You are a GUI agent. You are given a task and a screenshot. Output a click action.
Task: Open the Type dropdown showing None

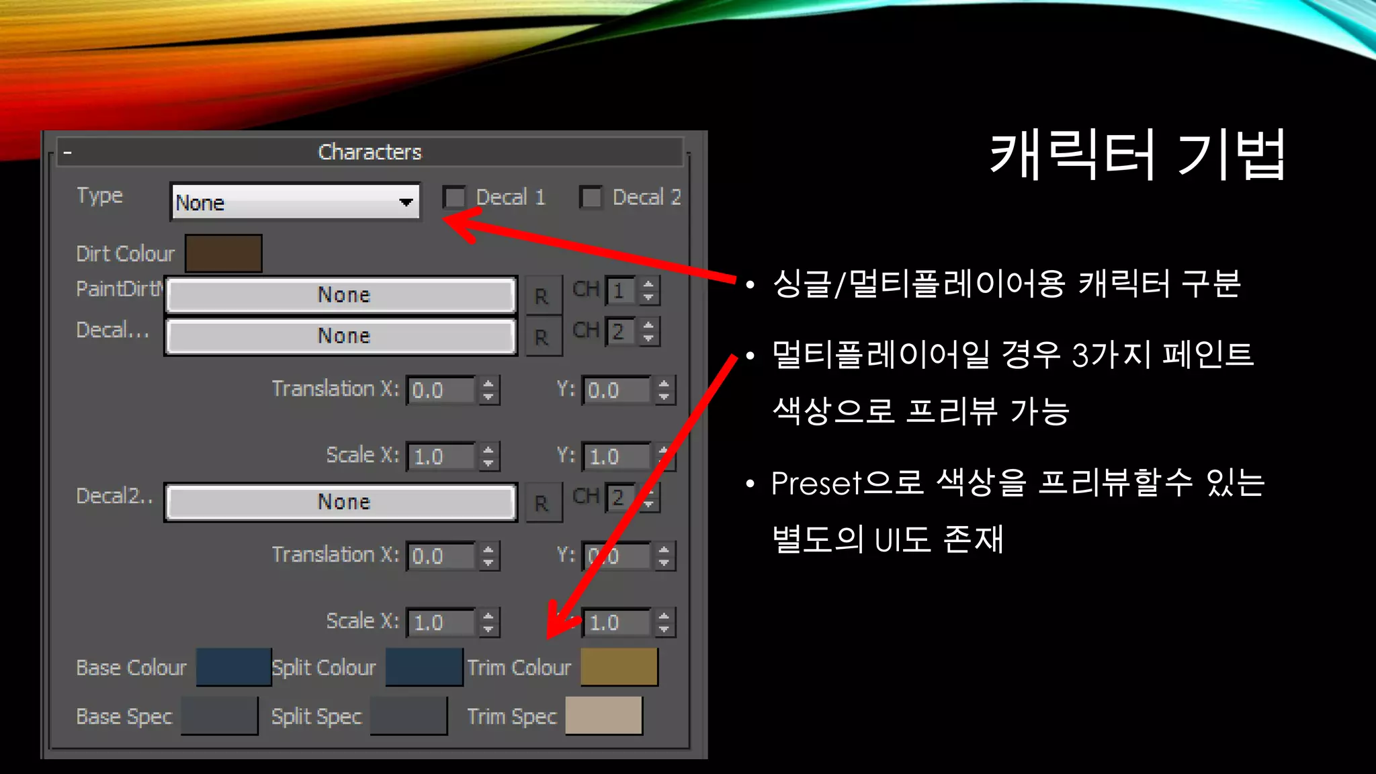296,202
